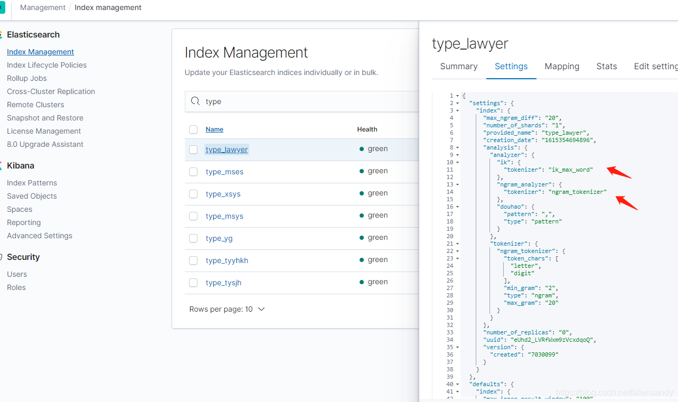Open the Rows per page dropdown
The width and height of the screenshot is (678, 402).
227,309
